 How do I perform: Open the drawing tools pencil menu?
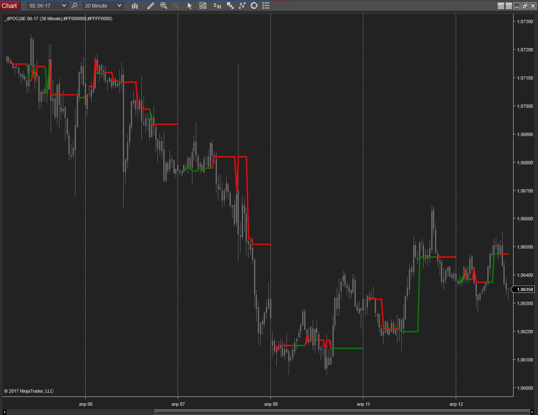click(x=150, y=6)
